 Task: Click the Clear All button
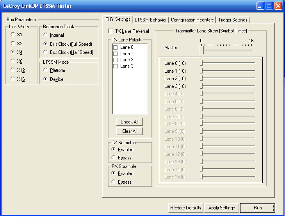(130, 131)
